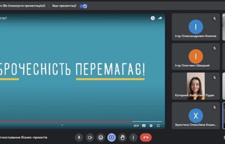Open video settings gear icon
Viewport: 225px width, 144px height.
click(151, 126)
